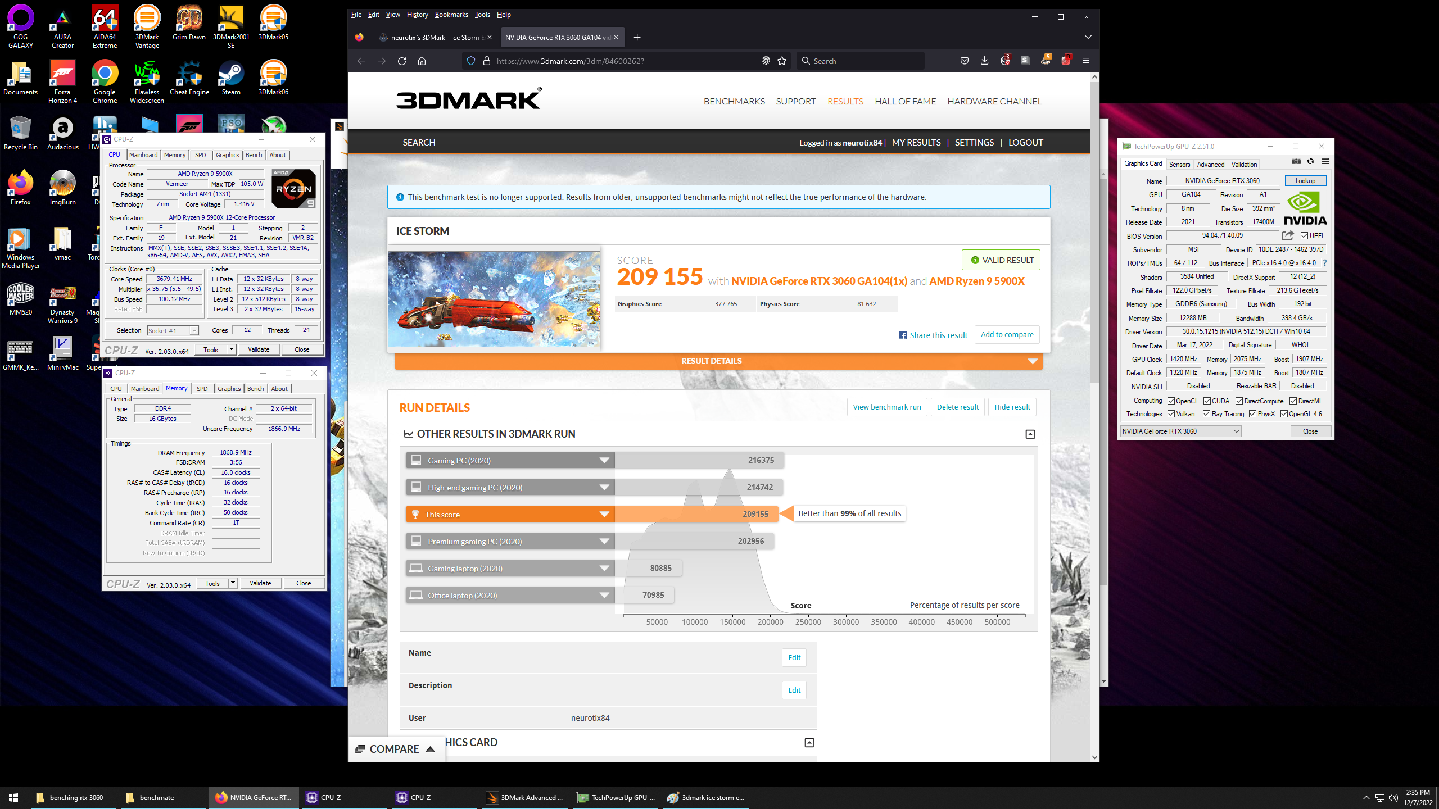Click the bus interface question mark
1439x809 pixels.
click(1325, 263)
